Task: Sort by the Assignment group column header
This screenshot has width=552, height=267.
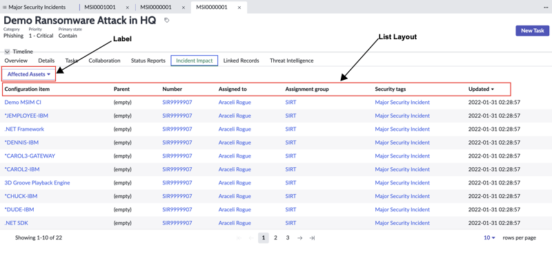Action: [x=307, y=89]
